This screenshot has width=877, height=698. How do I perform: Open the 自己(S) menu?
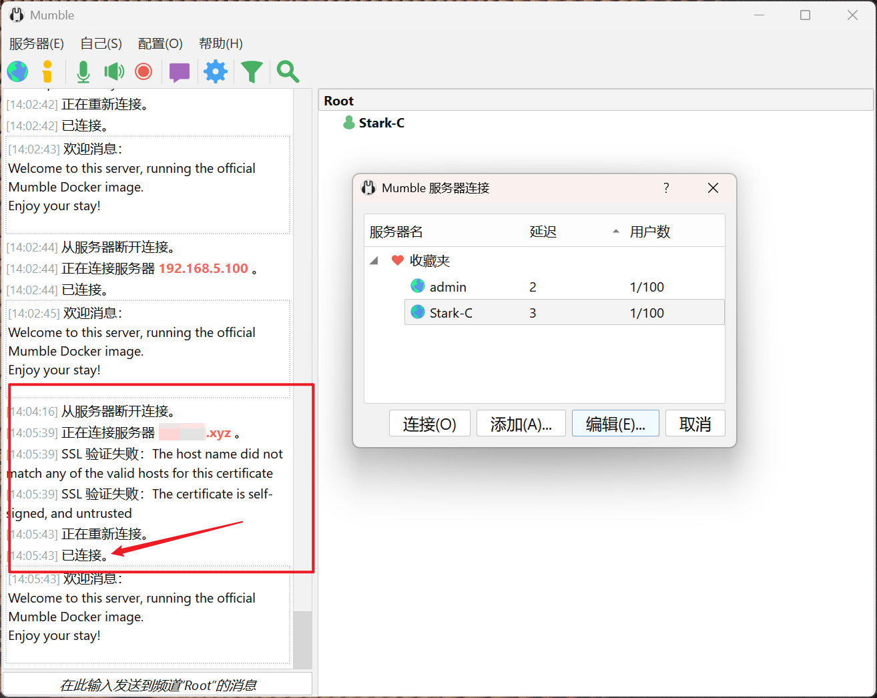pyautogui.click(x=101, y=43)
